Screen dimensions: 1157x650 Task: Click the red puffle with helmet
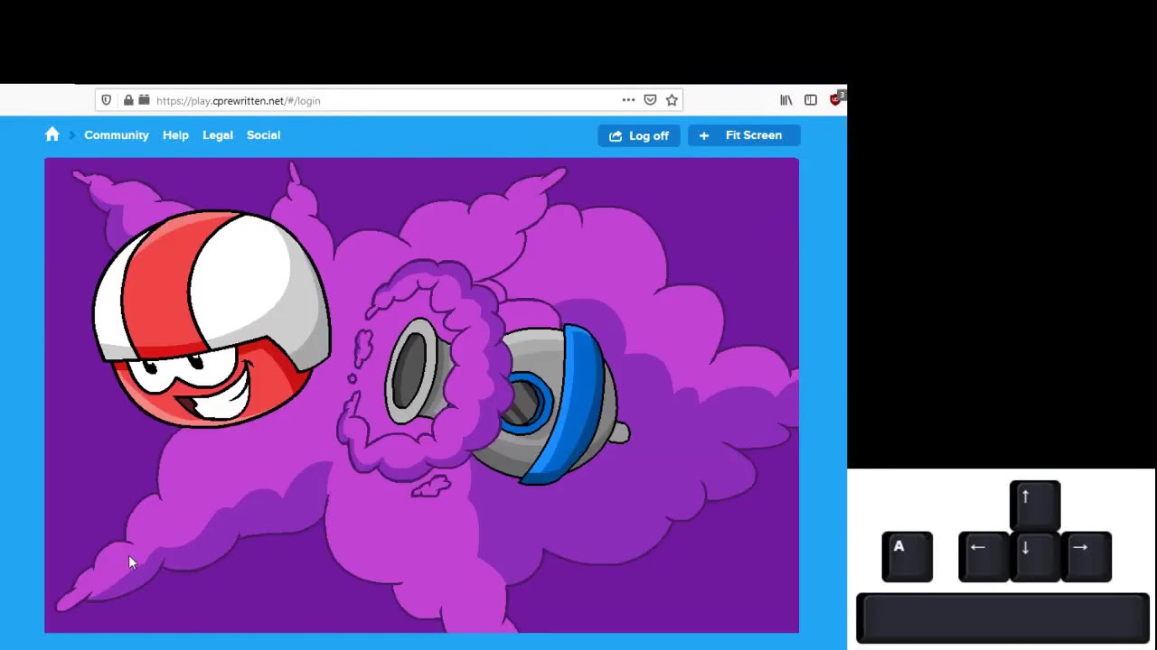pos(212,319)
